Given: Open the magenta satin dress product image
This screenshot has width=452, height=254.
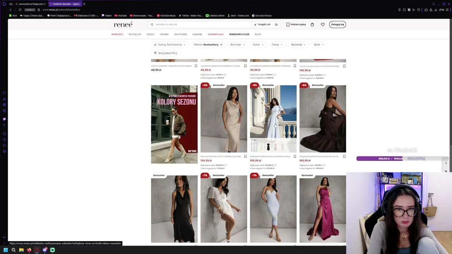Looking at the screenshot, I should 323,209.
